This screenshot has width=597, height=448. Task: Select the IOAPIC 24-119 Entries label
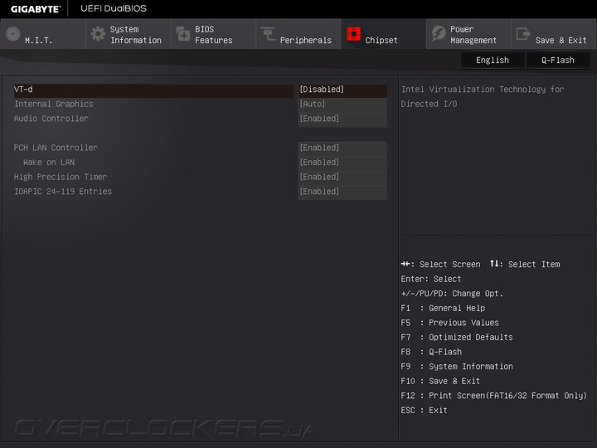tap(63, 192)
